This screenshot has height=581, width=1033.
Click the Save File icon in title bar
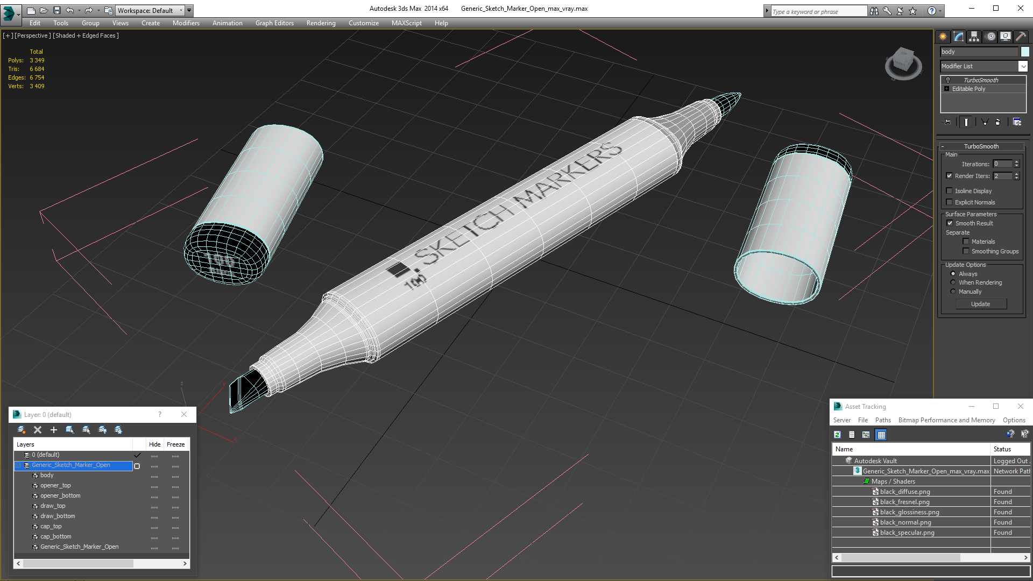[x=57, y=10]
